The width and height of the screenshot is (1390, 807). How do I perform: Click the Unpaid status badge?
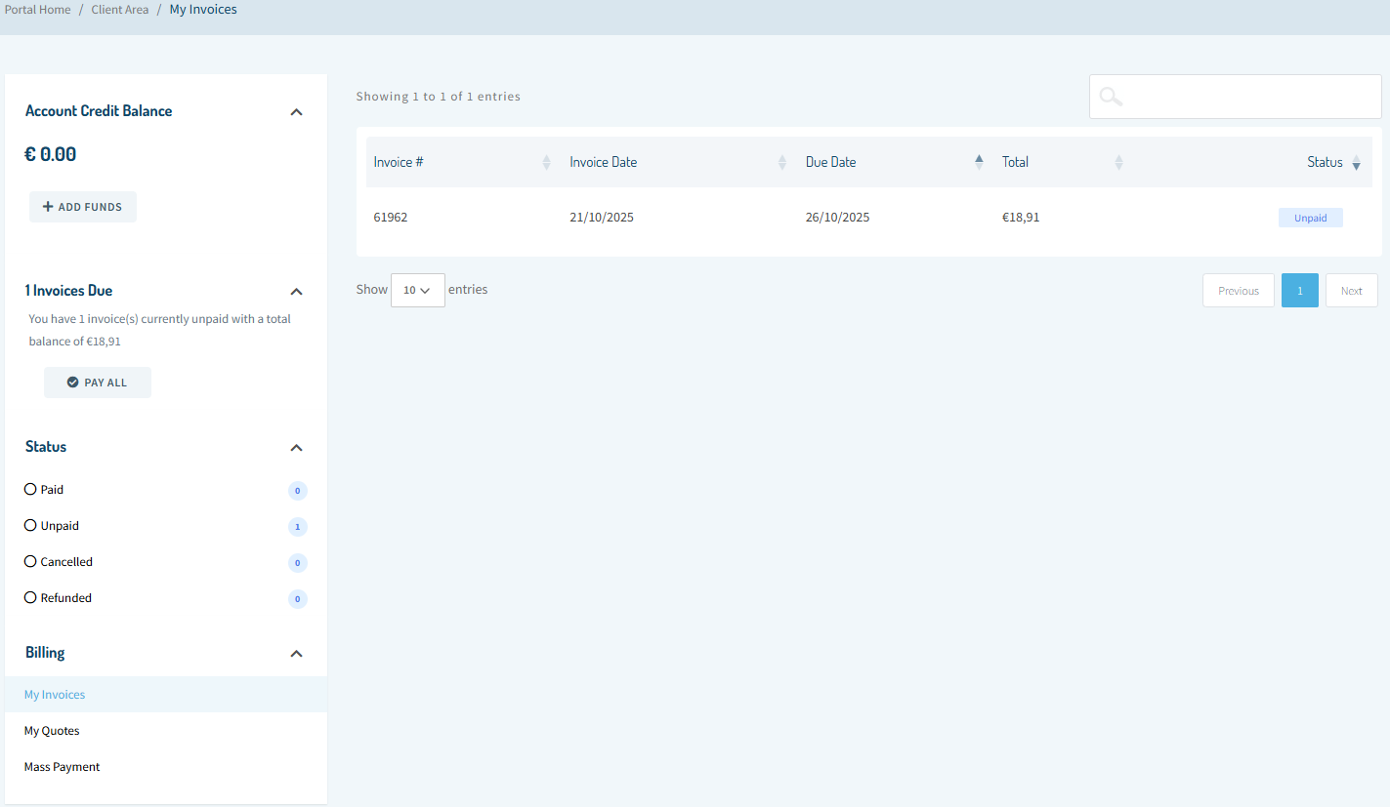[1310, 218]
